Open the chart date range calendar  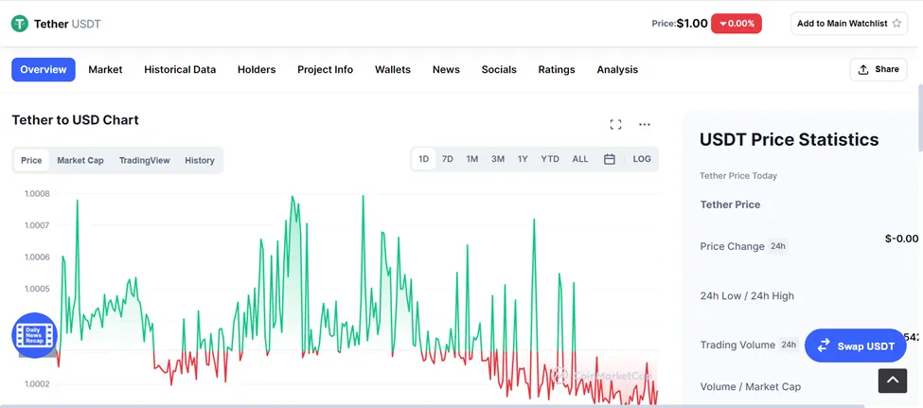[x=610, y=159]
